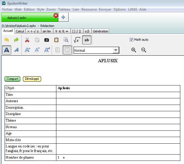Click the Nombre de phases label
This screenshot has width=184, height=164.
tap(19, 157)
